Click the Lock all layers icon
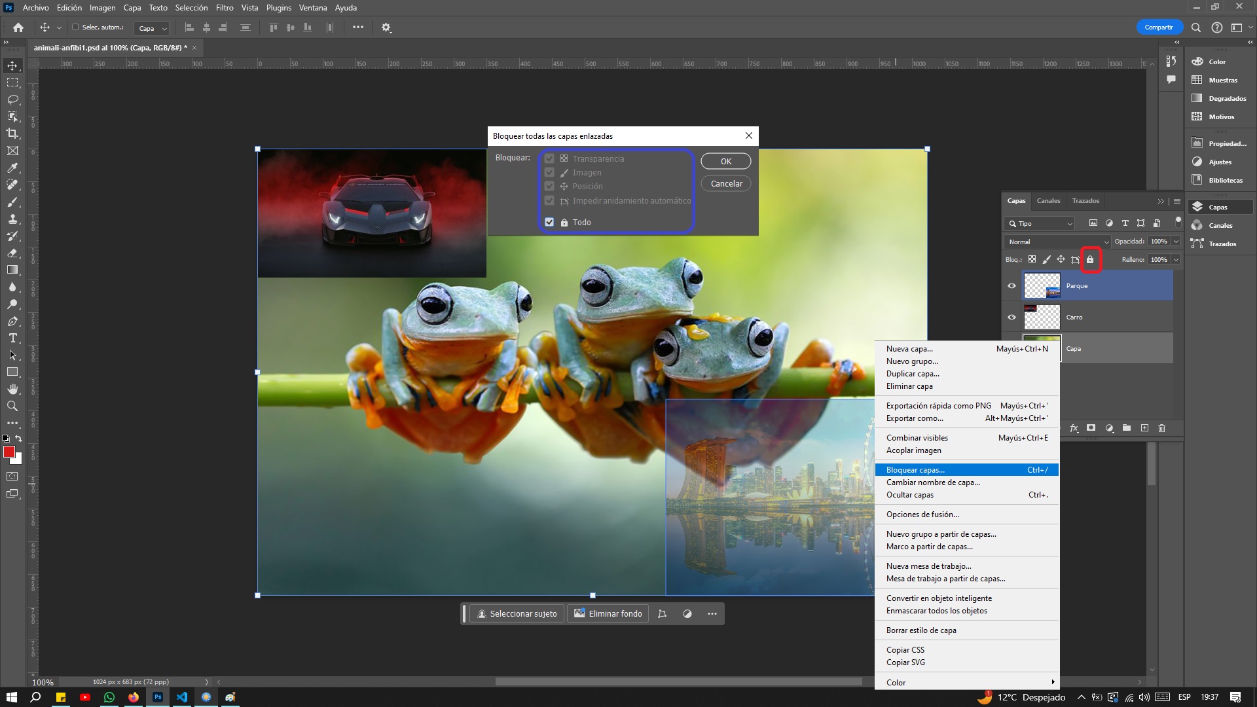1257x707 pixels. coord(1089,259)
